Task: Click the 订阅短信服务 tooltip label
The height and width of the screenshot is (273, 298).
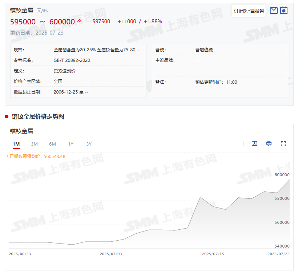Action: pyautogui.click(x=249, y=11)
